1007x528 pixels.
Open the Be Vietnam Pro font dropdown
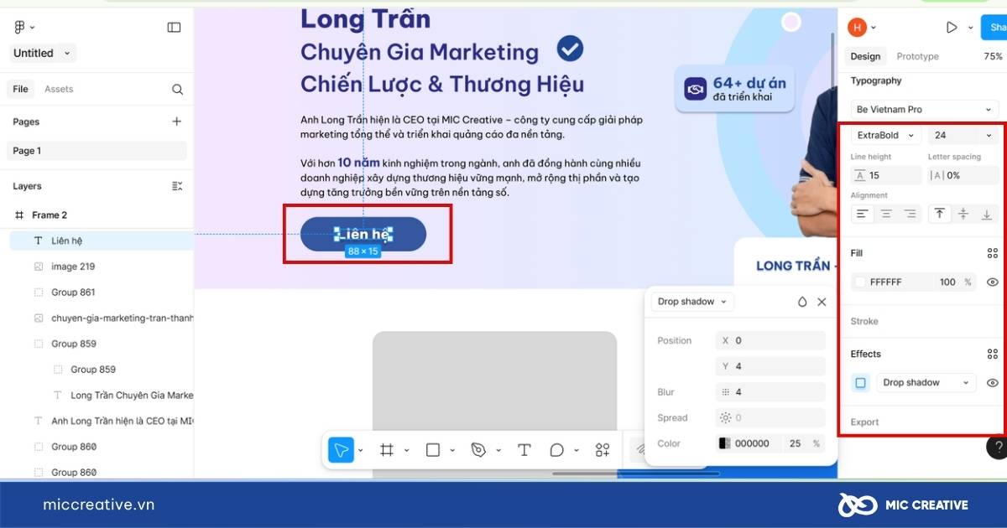924,110
